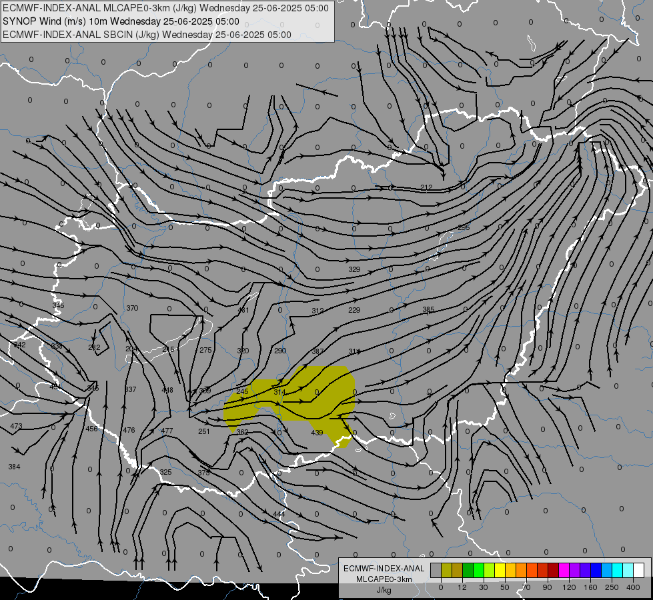The height and width of the screenshot is (600, 653).
Task: Click the red legend swatch left of 90
Action: (x=543, y=571)
